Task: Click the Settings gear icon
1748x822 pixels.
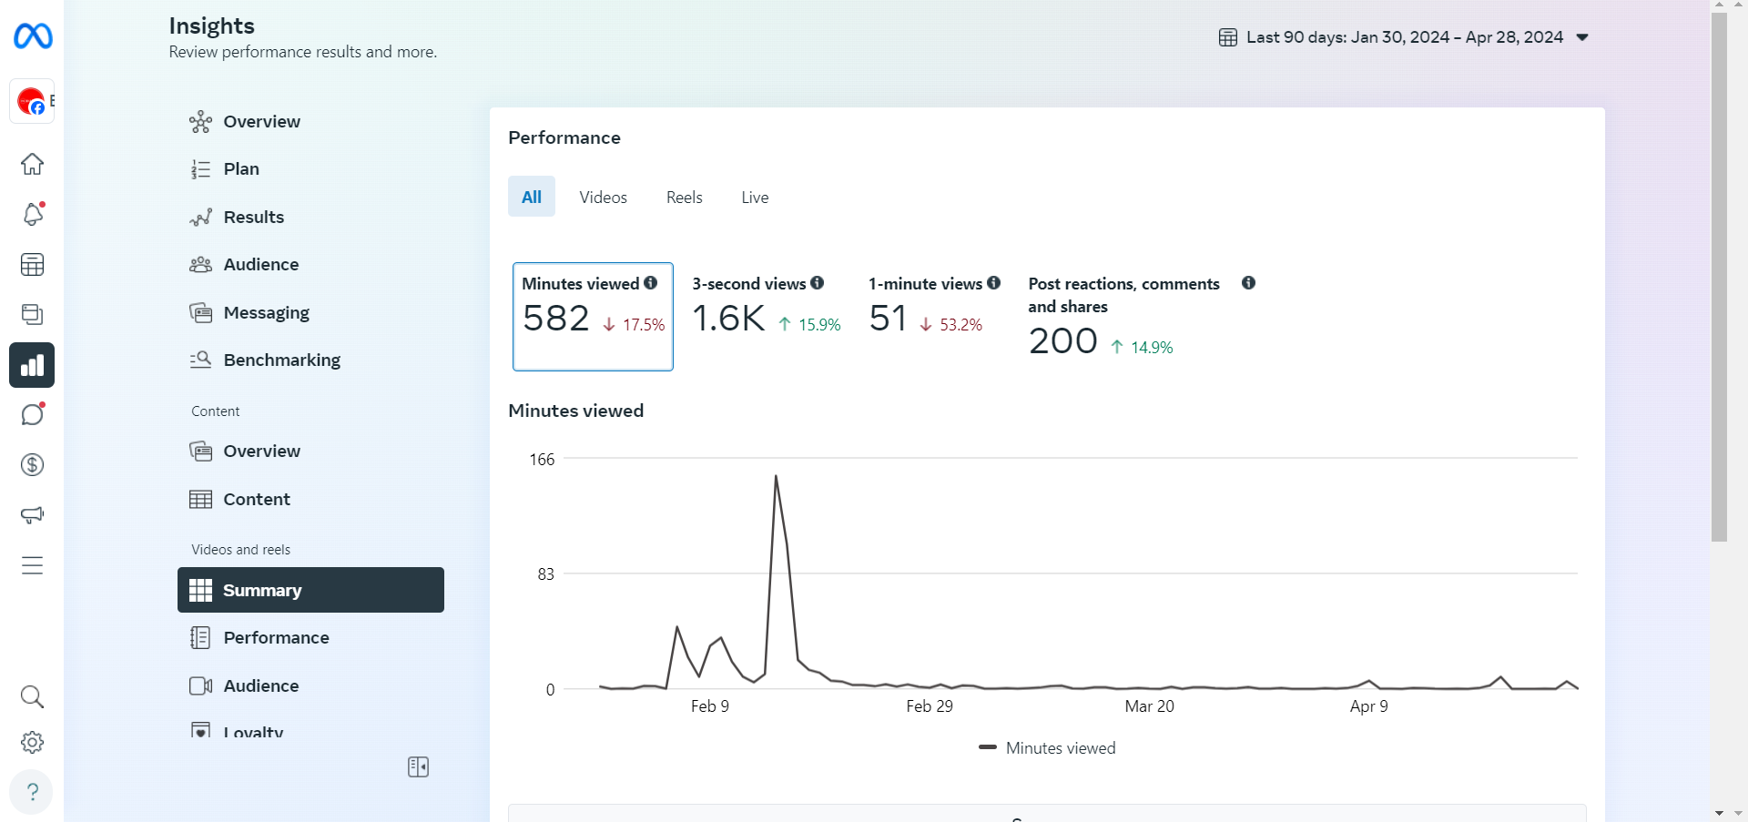Action: click(x=32, y=742)
